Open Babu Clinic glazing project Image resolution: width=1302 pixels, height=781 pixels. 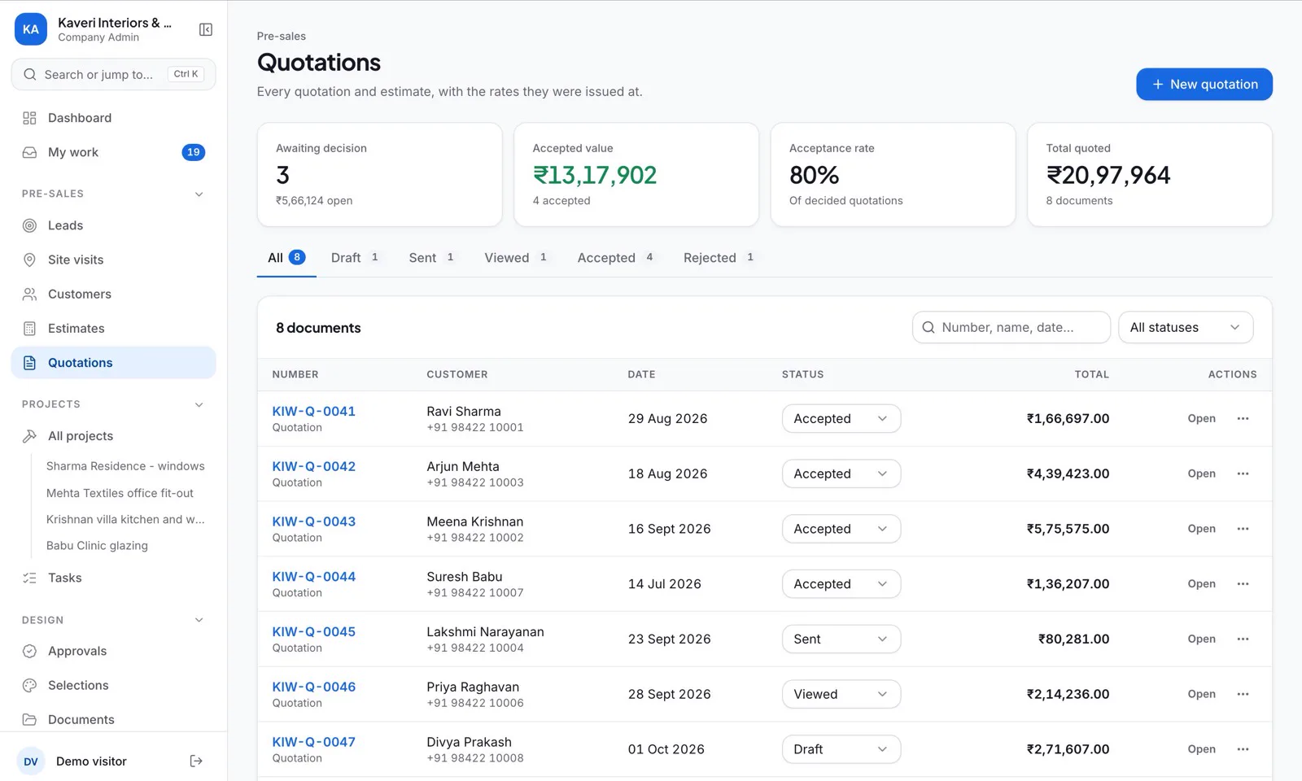97,546
